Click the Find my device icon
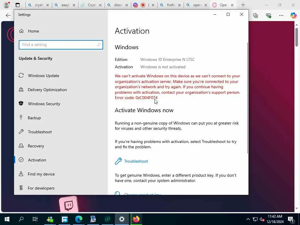This screenshot has height=225, width=300. click(21, 174)
